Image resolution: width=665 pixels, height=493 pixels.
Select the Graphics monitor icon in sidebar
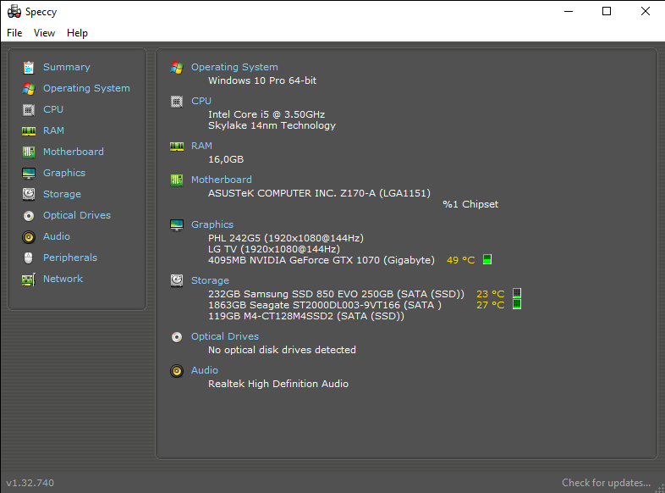coord(29,173)
